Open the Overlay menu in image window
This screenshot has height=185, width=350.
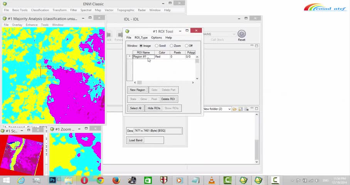tap(17, 25)
